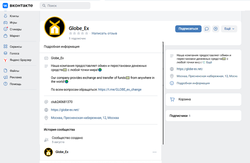The height and width of the screenshot is (163, 250).
Task: Click the Подписаться button
Action: pyautogui.click(x=188, y=29)
